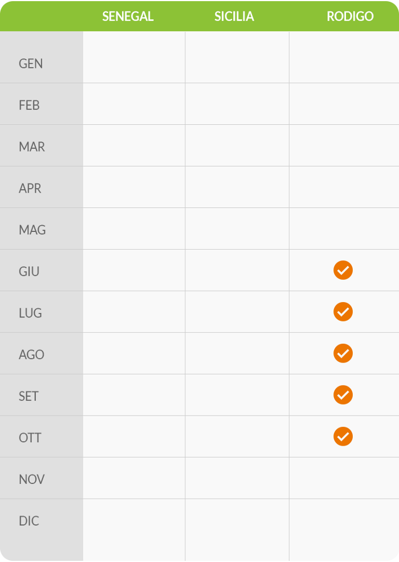Click the orange checkmark in OTT row

[343, 437]
